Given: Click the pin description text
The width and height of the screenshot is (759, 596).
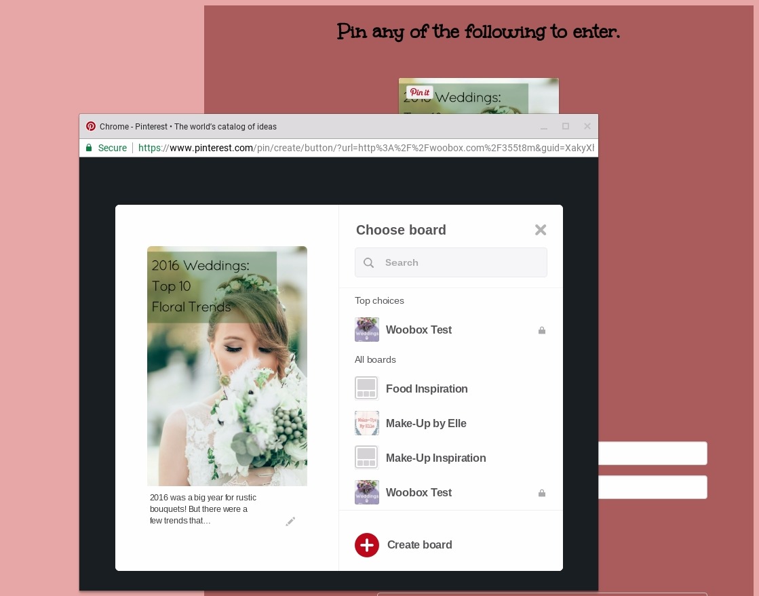Looking at the screenshot, I should (x=203, y=509).
